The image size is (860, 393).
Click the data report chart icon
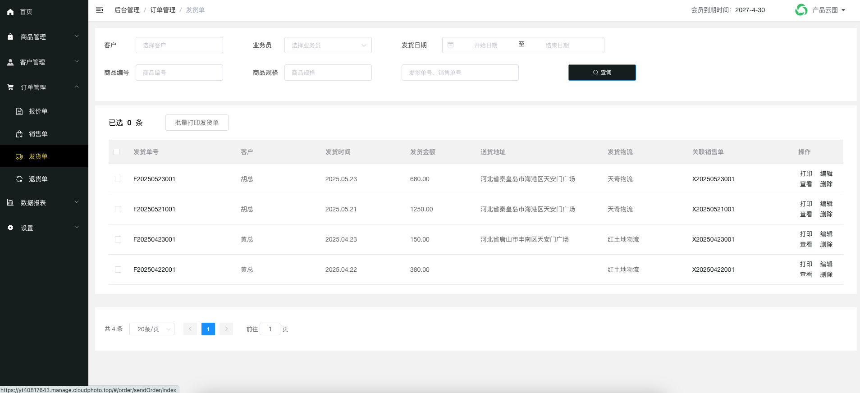pos(10,202)
